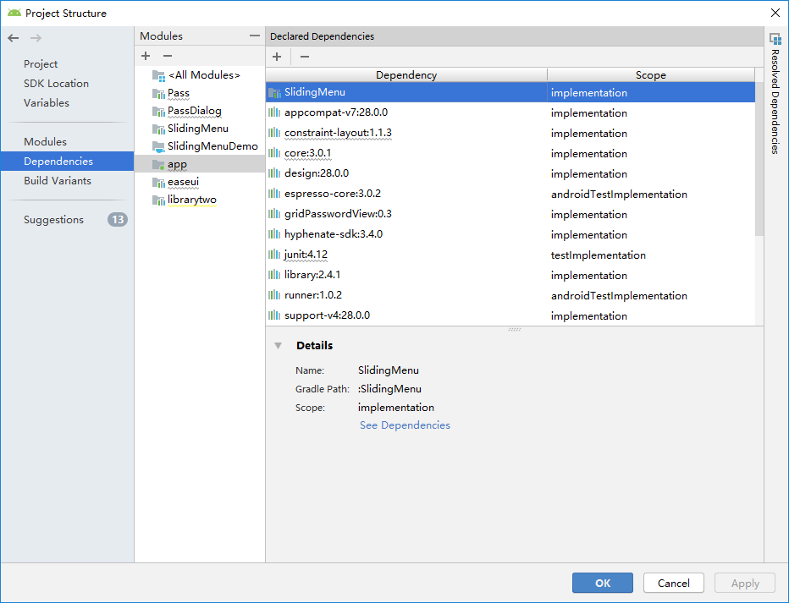Click the easeui module icon
The width and height of the screenshot is (789, 603).
coord(158,182)
